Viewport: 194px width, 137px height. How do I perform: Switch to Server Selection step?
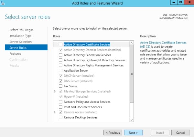(x=20, y=42)
